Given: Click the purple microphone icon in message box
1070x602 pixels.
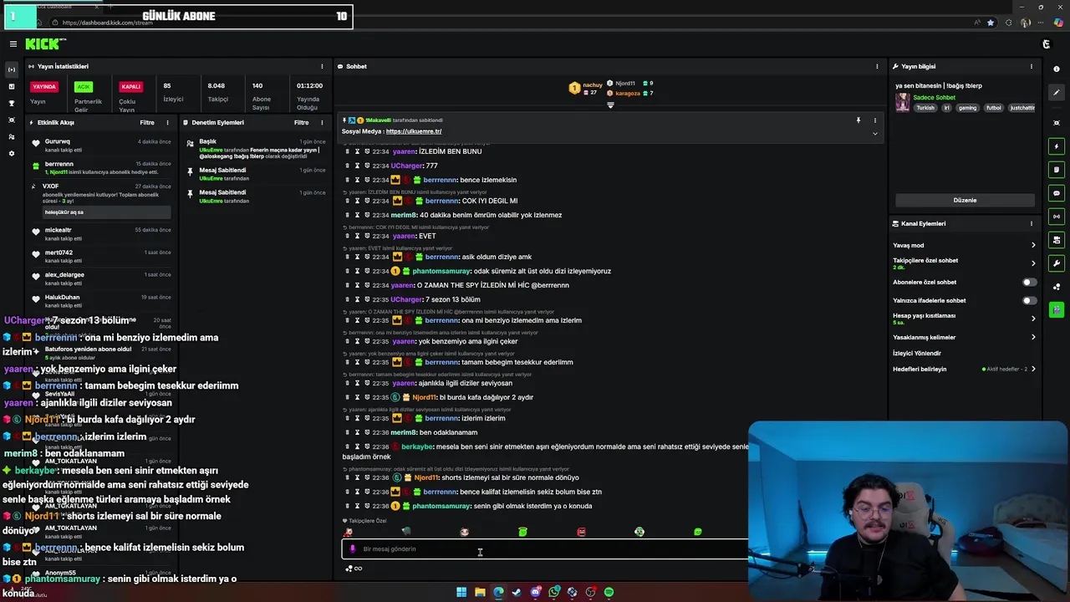Looking at the screenshot, I should (353, 549).
